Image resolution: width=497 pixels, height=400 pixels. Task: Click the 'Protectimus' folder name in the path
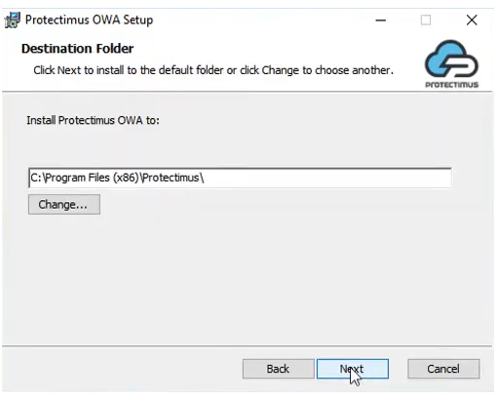[x=172, y=178]
